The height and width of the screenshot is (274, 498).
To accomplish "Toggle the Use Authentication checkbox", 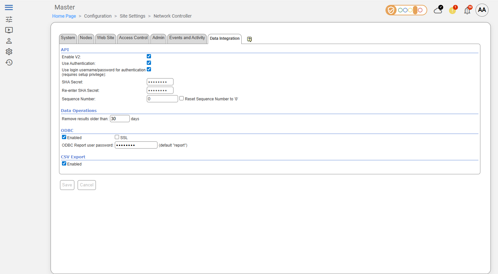I will pyautogui.click(x=149, y=63).
